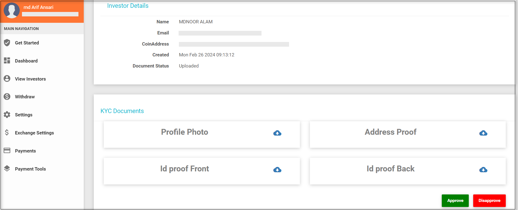Click the md Arif Ansari username
This screenshot has height=210, width=518.
[38, 7]
